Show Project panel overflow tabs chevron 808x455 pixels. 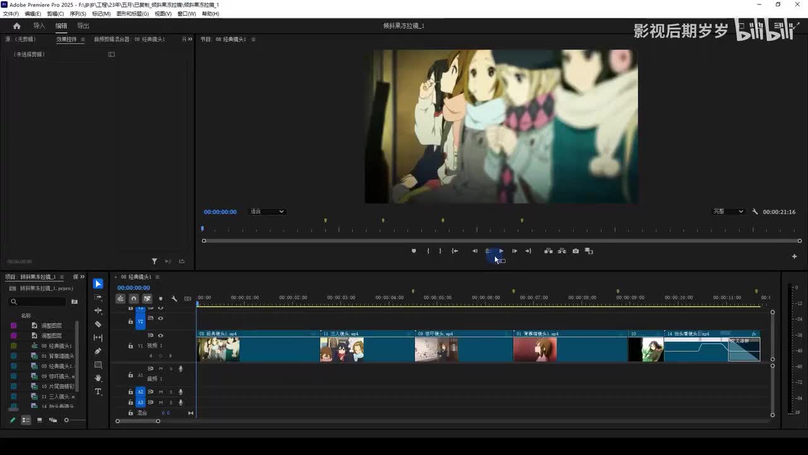click(82, 277)
